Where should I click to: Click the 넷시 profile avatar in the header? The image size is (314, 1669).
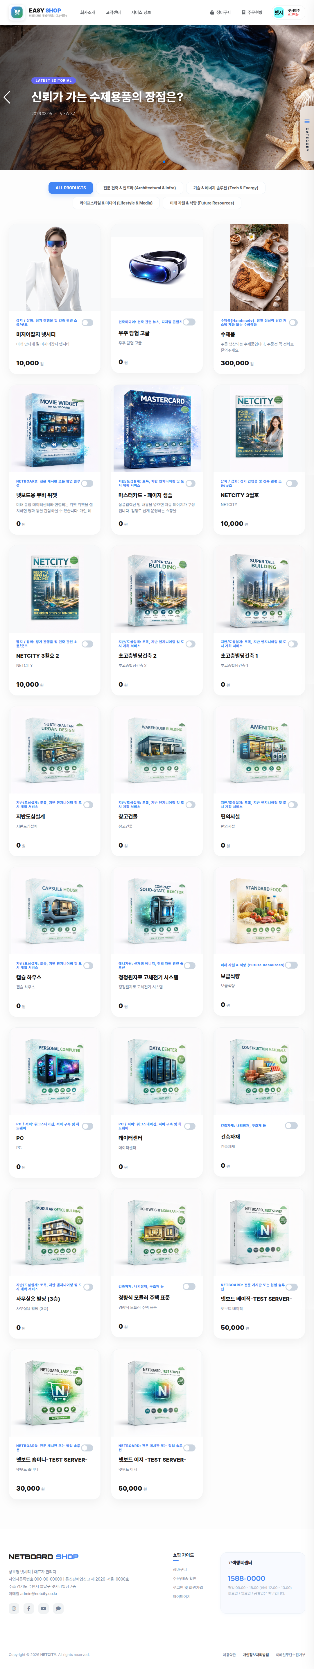(x=278, y=12)
